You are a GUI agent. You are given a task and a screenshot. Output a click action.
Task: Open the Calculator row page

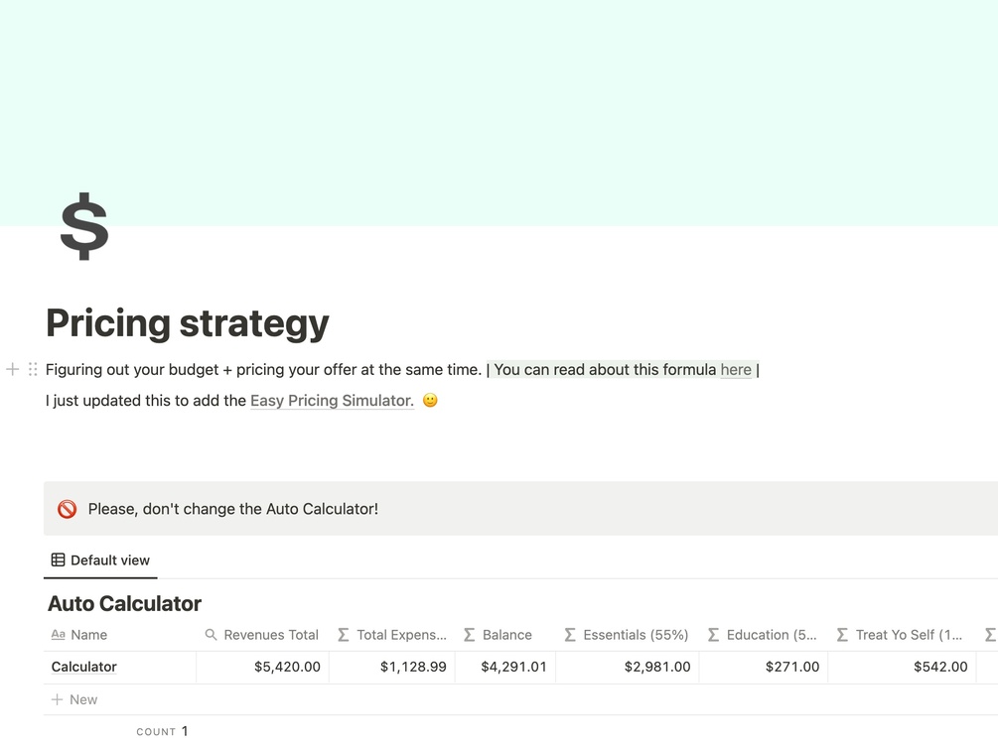click(84, 667)
